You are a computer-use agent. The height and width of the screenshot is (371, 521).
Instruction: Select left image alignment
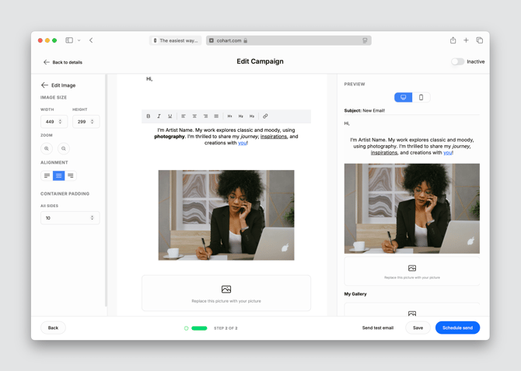tap(47, 175)
